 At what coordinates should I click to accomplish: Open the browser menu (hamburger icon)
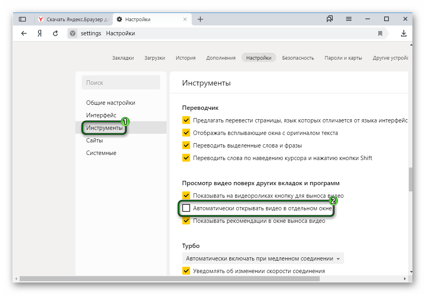[x=348, y=18]
